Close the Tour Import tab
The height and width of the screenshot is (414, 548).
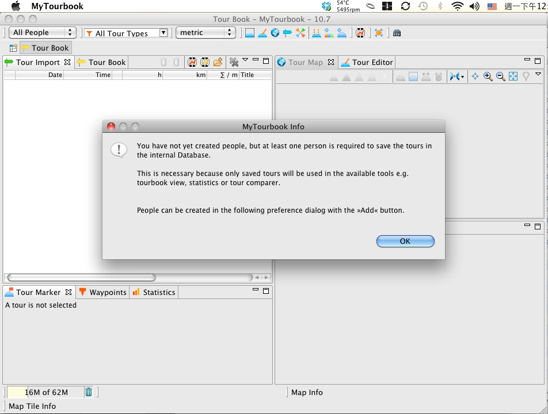[x=67, y=62]
